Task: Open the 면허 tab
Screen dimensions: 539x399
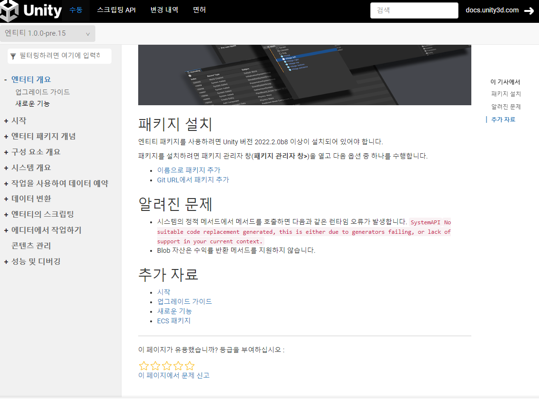Action: coord(199,10)
